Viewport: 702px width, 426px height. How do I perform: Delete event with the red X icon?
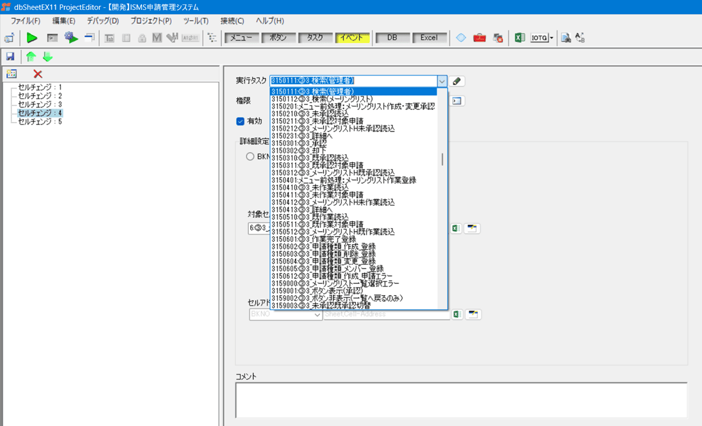(37, 74)
